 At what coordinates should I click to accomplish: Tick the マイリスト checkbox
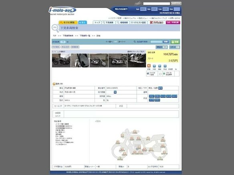pyautogui.click(x=160, y=74)
